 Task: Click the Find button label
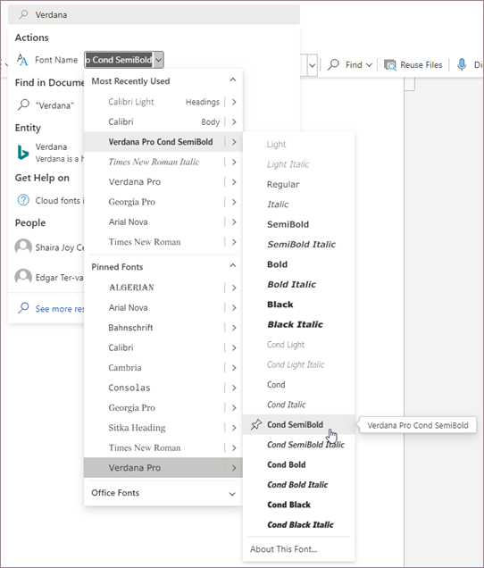[354, 65]
